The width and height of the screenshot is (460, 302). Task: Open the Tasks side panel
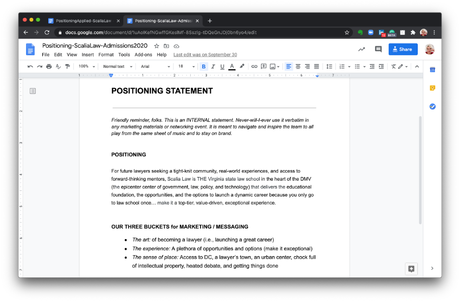[432, 107]
